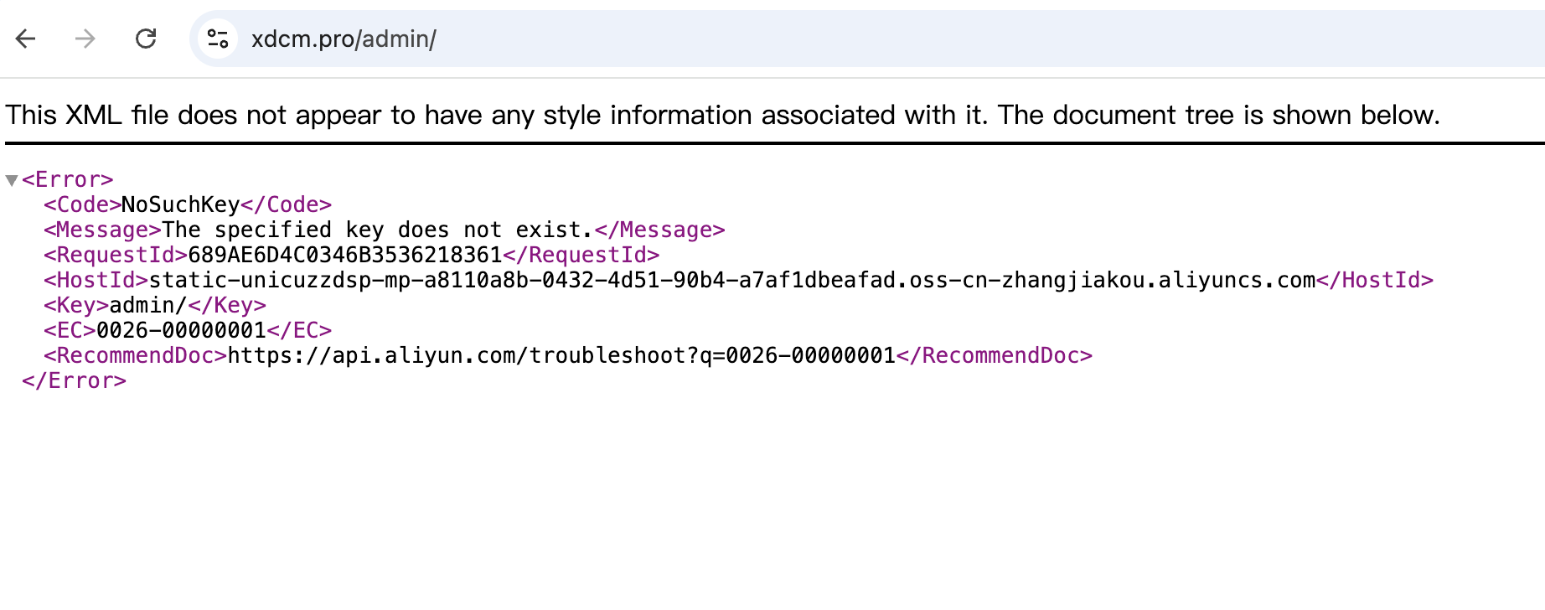
Task: Click the closing </HostId> tag
Action: [1375, 281]
